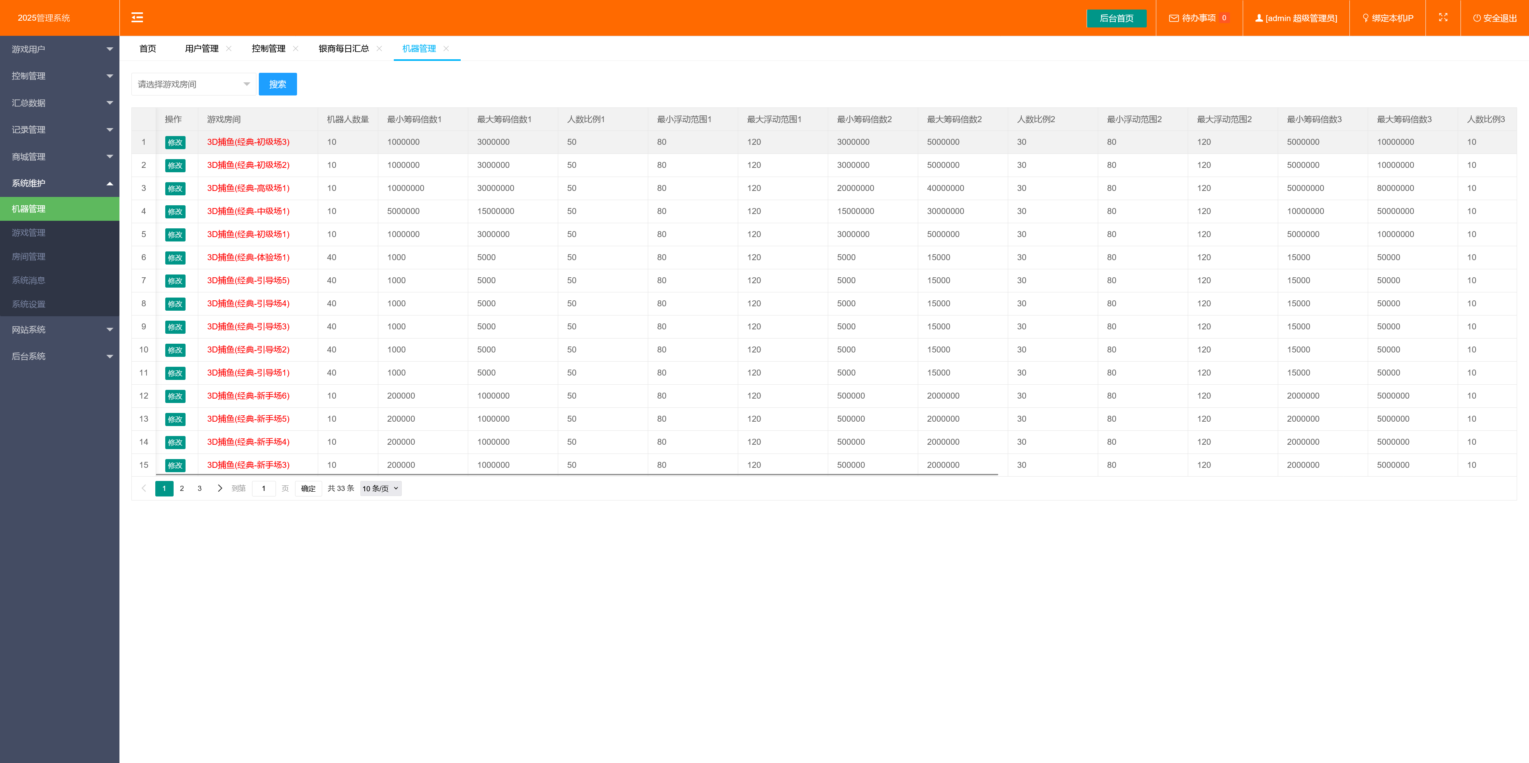Click the safe logout power item
Image resolution: width=1529 pixels, height=763 pixels.
click(x=1495, y=18)
